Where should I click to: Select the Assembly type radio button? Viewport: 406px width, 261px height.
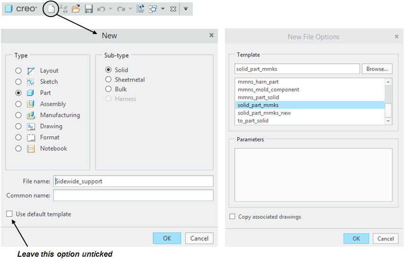point(18,104)
